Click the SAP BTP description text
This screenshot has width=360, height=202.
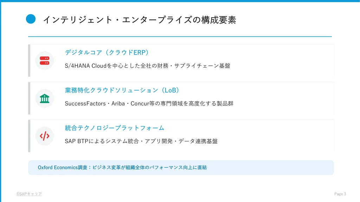click(x=141, y=141)
